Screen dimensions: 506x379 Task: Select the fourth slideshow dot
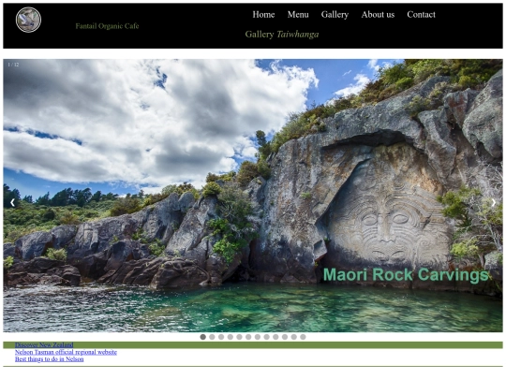click(x=231, y=337)
